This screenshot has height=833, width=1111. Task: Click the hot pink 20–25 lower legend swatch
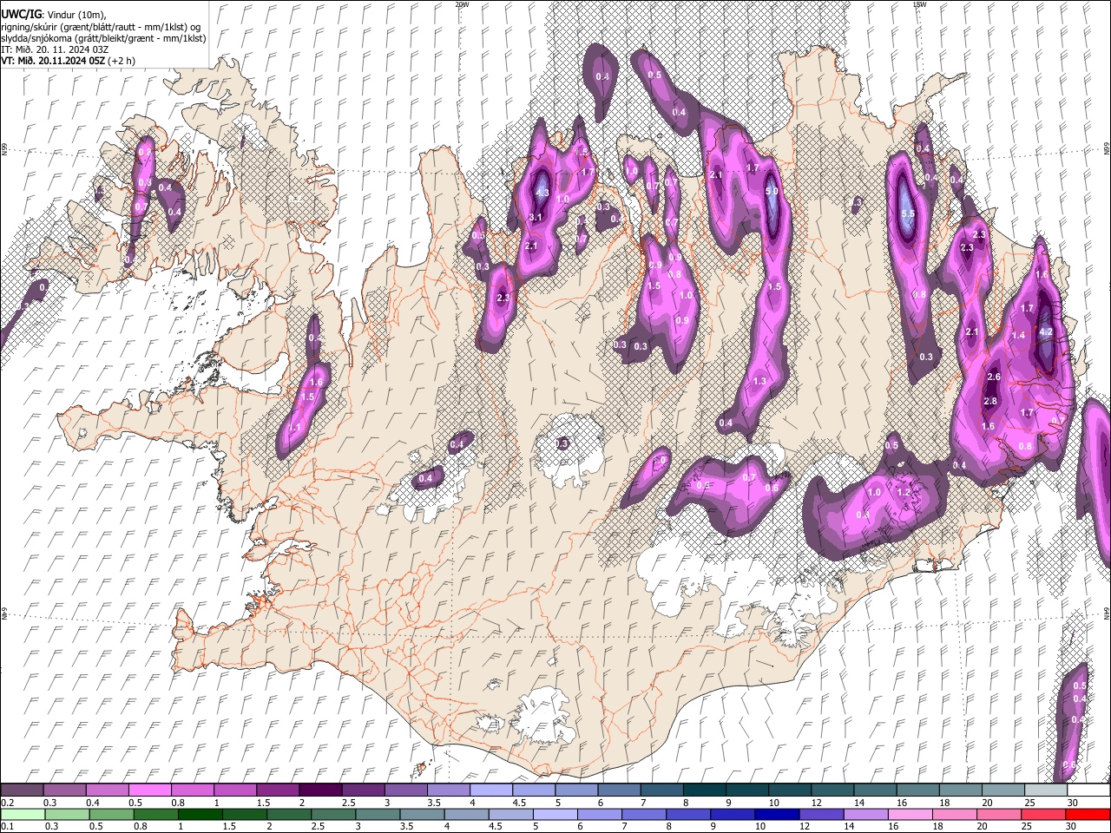point(1000,814)
